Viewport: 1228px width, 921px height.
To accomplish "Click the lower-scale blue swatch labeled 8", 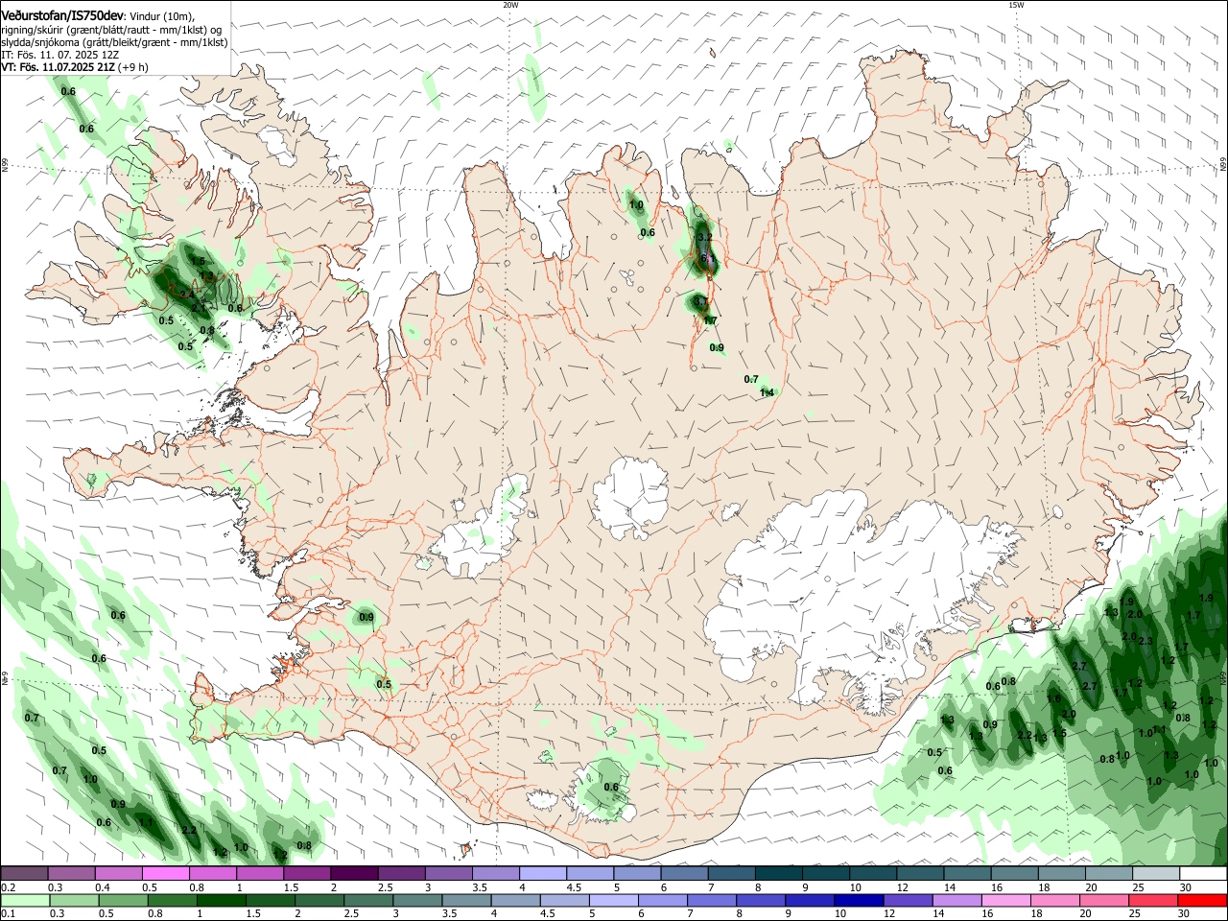I will (759, 901).
